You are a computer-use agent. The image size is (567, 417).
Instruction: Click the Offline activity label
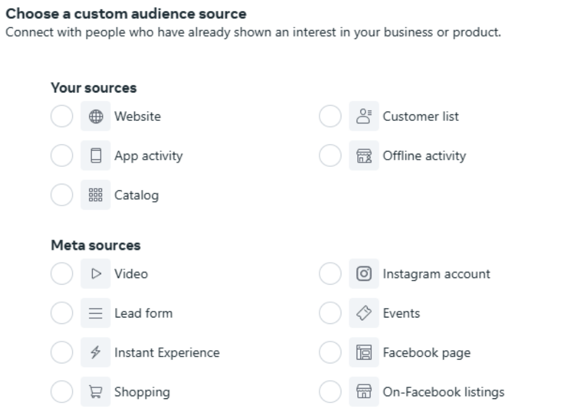(x=424, y=156)
